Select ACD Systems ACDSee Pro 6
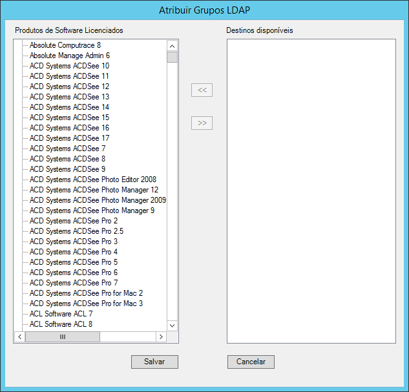The width and height of the screenshot is (409, 392). pos(74,273)
